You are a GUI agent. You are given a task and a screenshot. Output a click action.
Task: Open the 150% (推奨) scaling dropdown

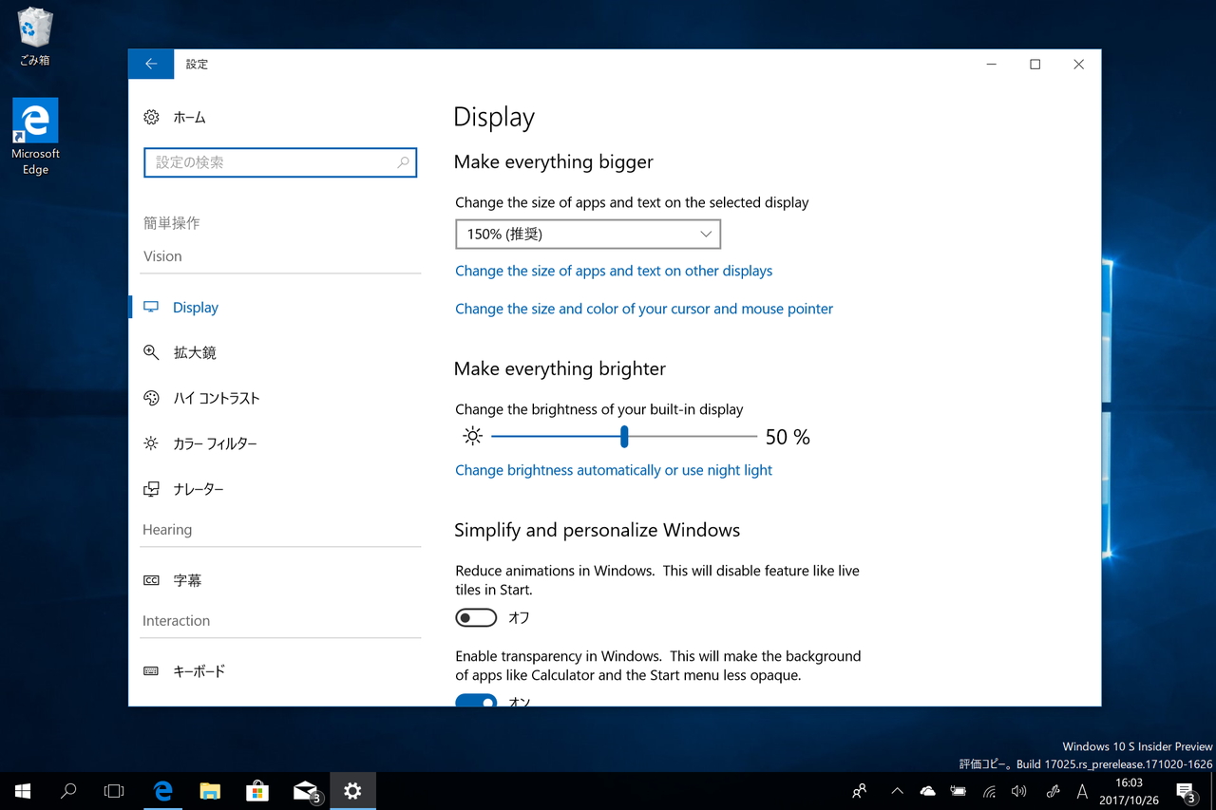coord(588,235)
